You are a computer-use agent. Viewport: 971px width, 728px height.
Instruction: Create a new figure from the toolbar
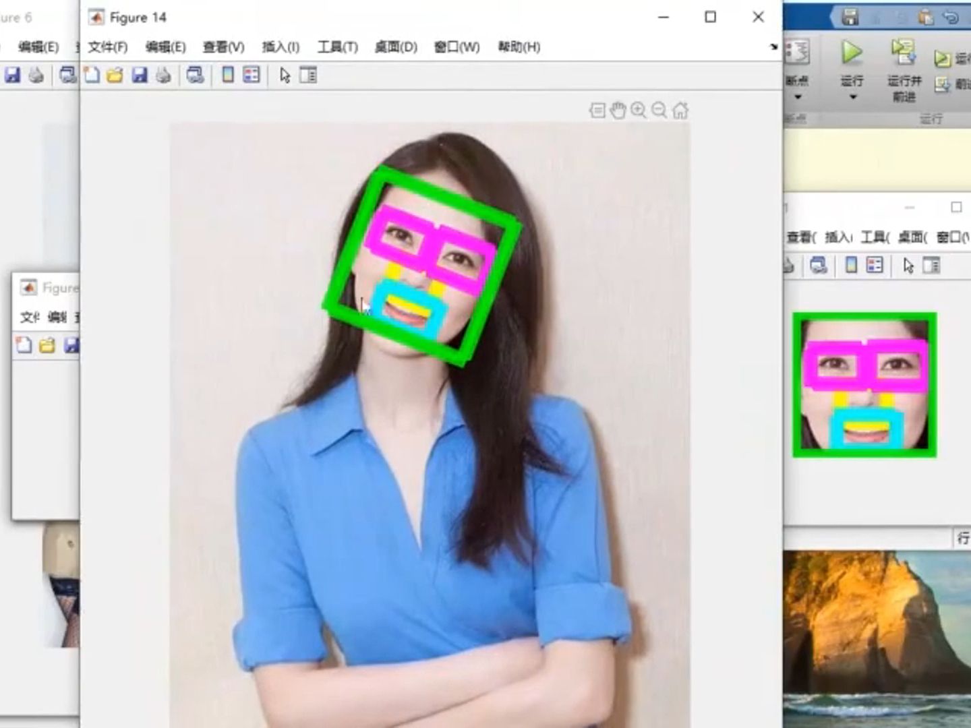click(x=93, y=75)
